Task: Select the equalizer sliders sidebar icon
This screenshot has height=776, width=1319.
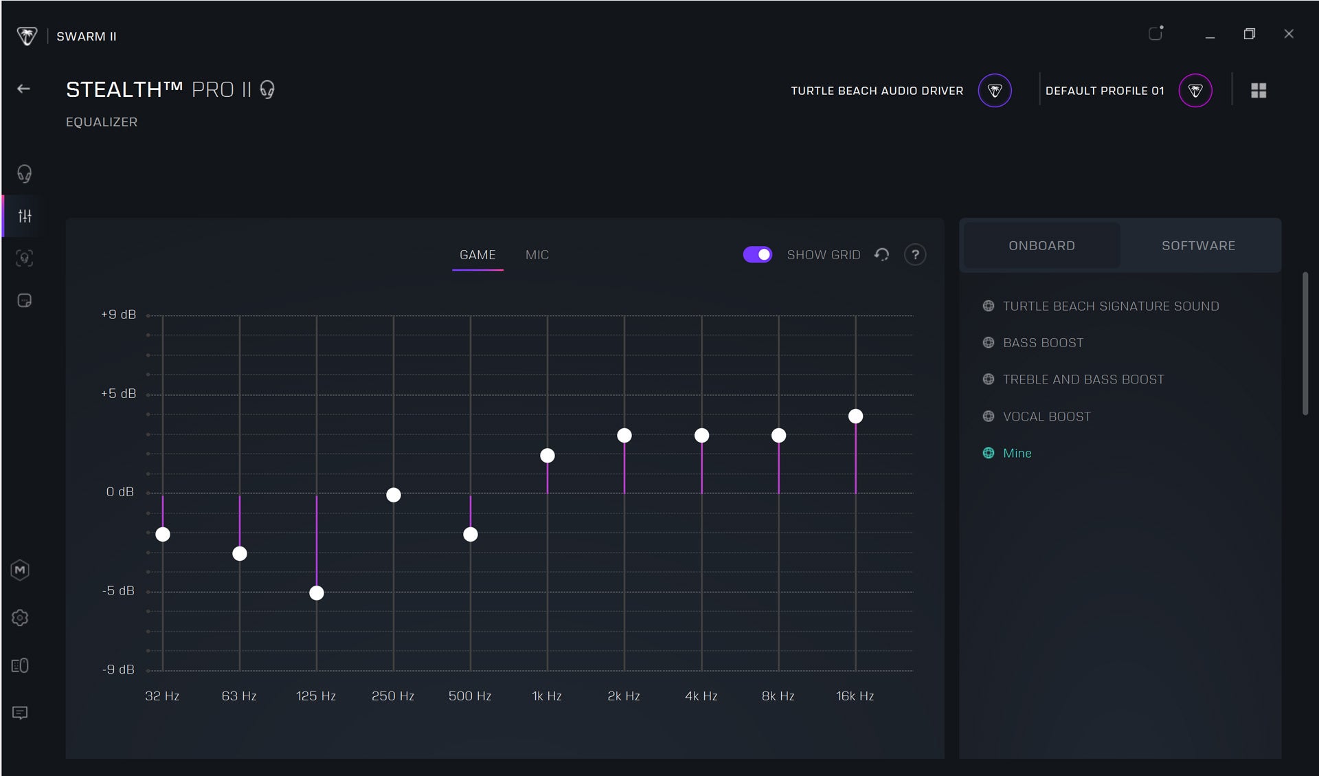Action: tap(25, 216)
